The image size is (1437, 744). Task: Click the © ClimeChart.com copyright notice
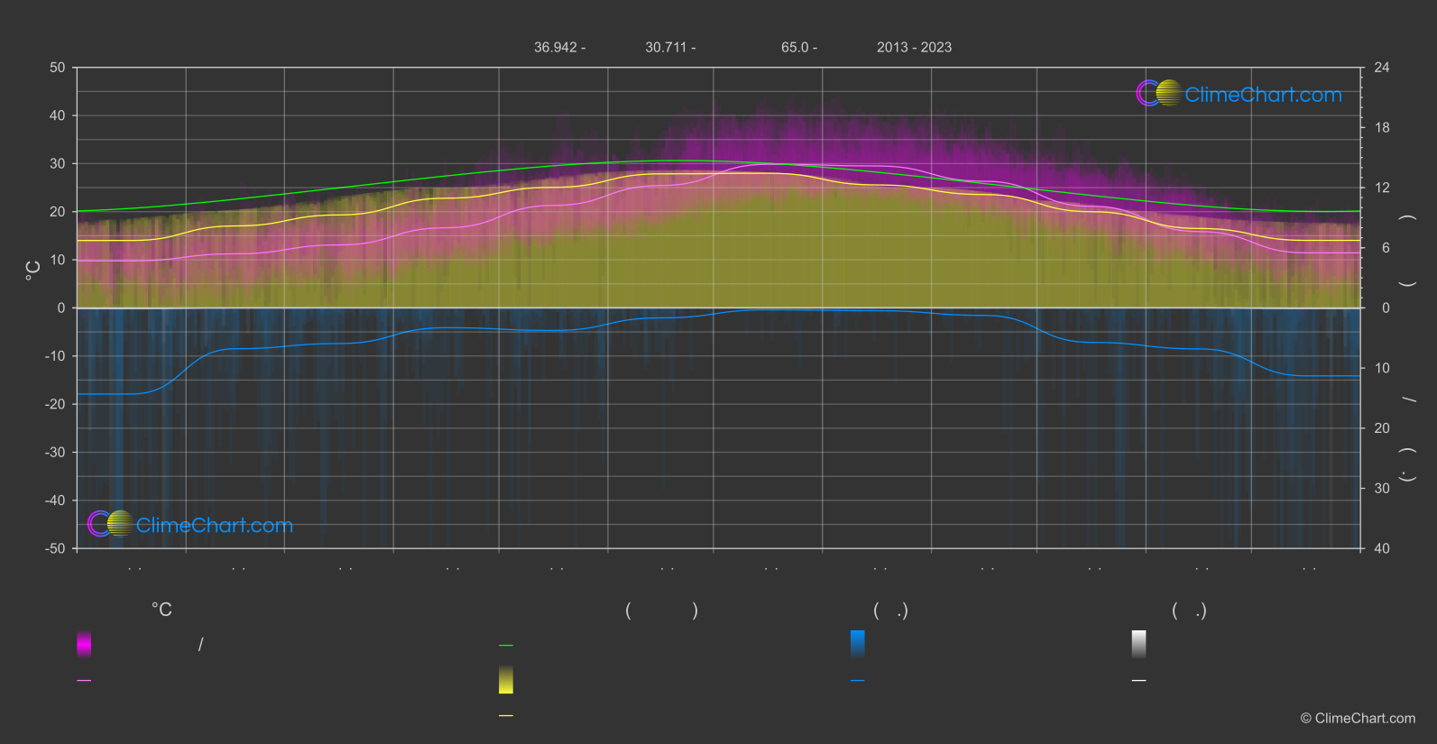1358,719
